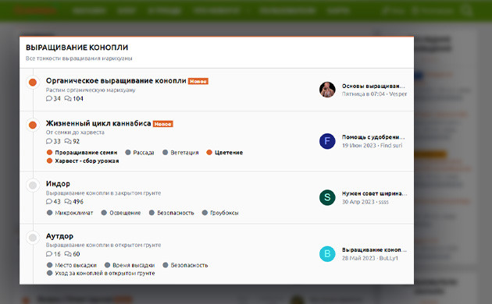Open latest post "Выращивание коноп..."

click(x=374, y=250)
